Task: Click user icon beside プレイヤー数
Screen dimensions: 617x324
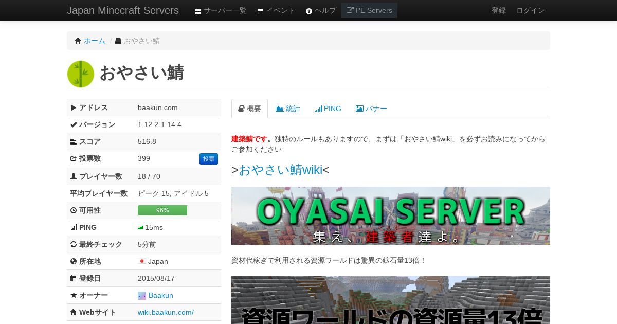Action: pyautogui.click(x=74, y=176)
